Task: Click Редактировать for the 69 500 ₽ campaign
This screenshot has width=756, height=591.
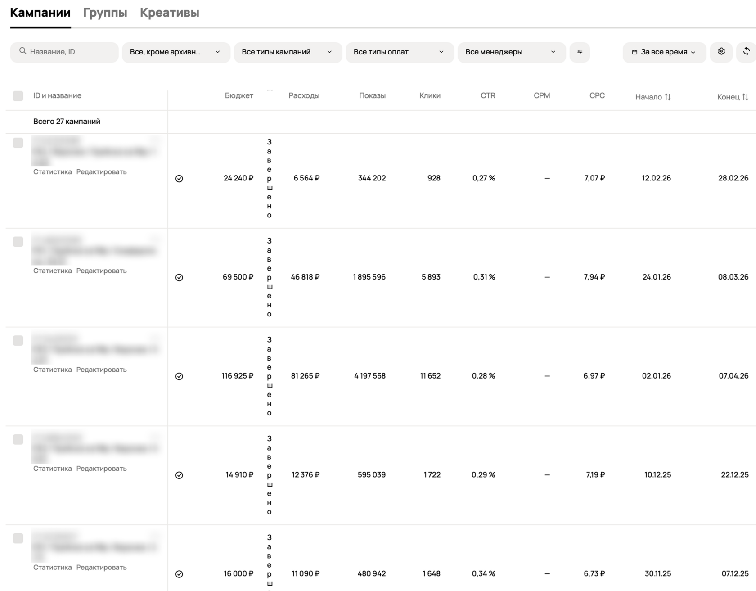Action: tap(102, 271)
